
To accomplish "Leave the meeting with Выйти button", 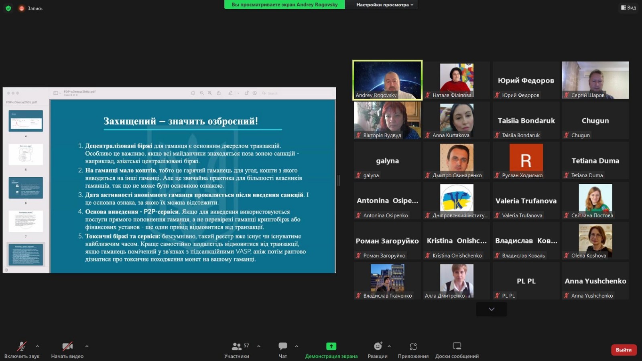I will pyautogui.click(x=624, y=350).
